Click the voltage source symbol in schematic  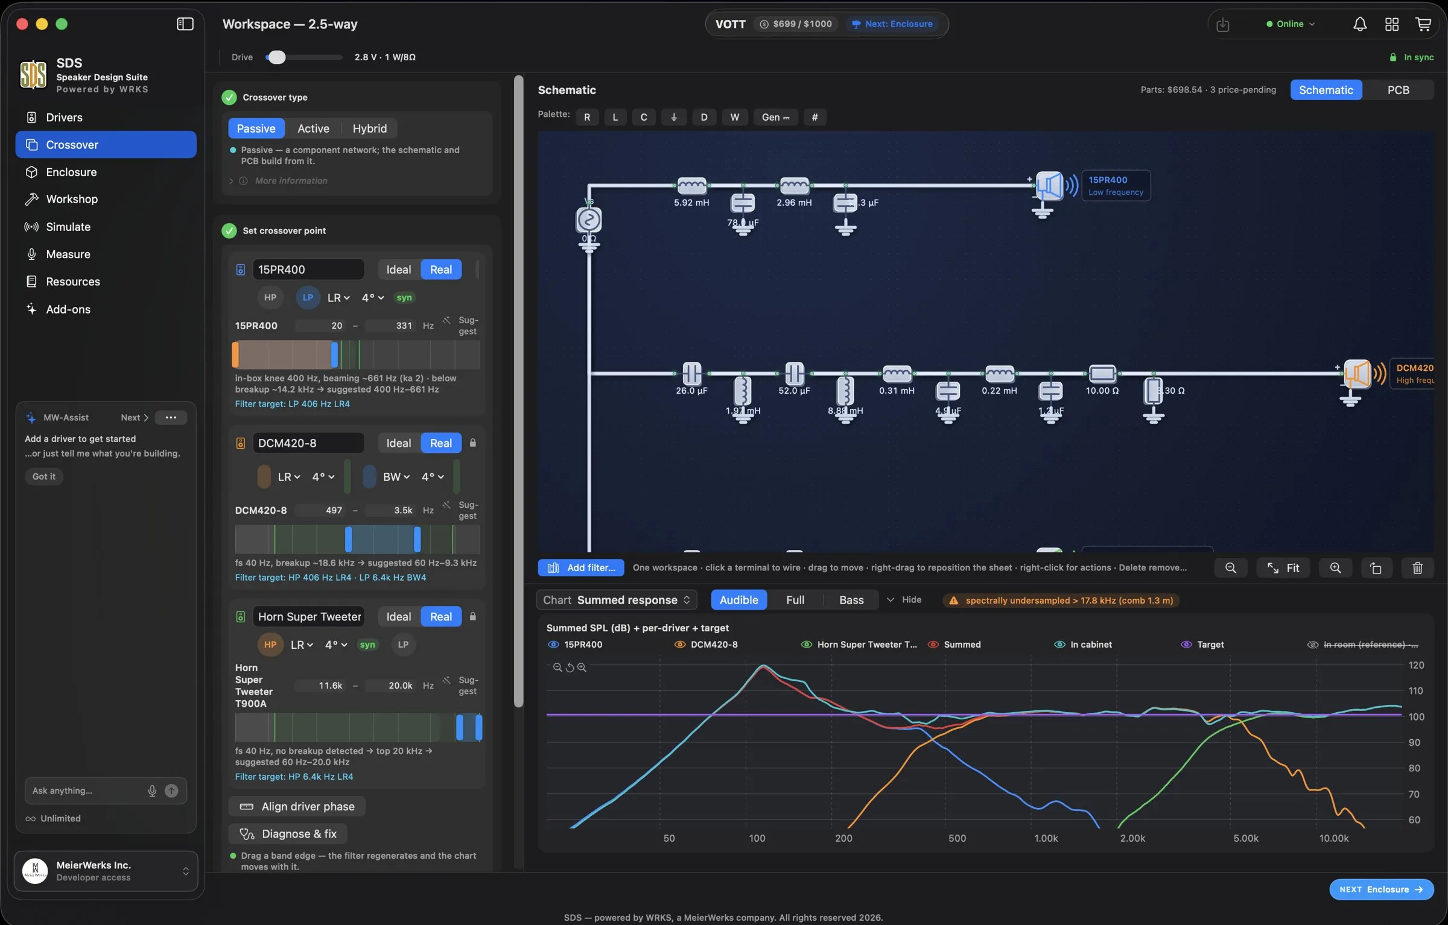(x=588, y=220)
